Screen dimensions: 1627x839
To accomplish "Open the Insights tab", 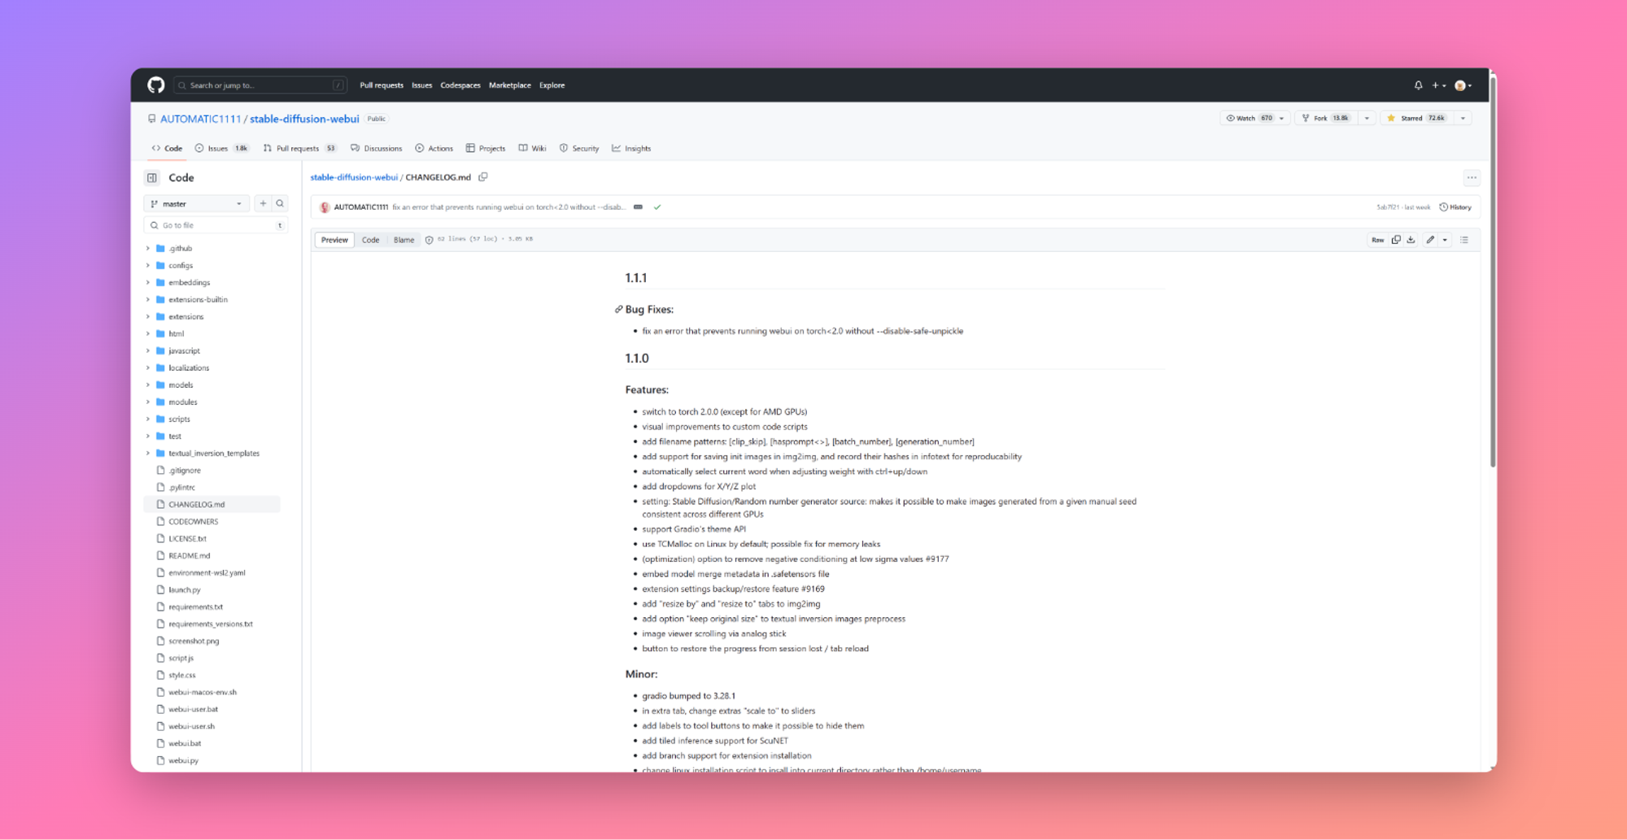I will pyautogui.click(x=631, y=149).
